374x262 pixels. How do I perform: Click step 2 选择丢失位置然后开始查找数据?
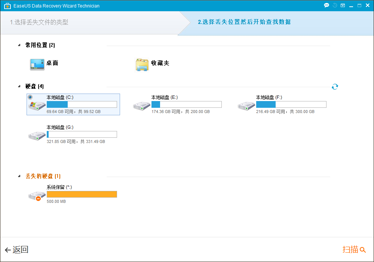244,22
